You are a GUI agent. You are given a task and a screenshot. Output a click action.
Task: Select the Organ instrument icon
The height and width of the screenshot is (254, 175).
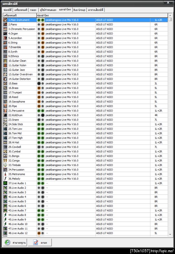point(5,34)
